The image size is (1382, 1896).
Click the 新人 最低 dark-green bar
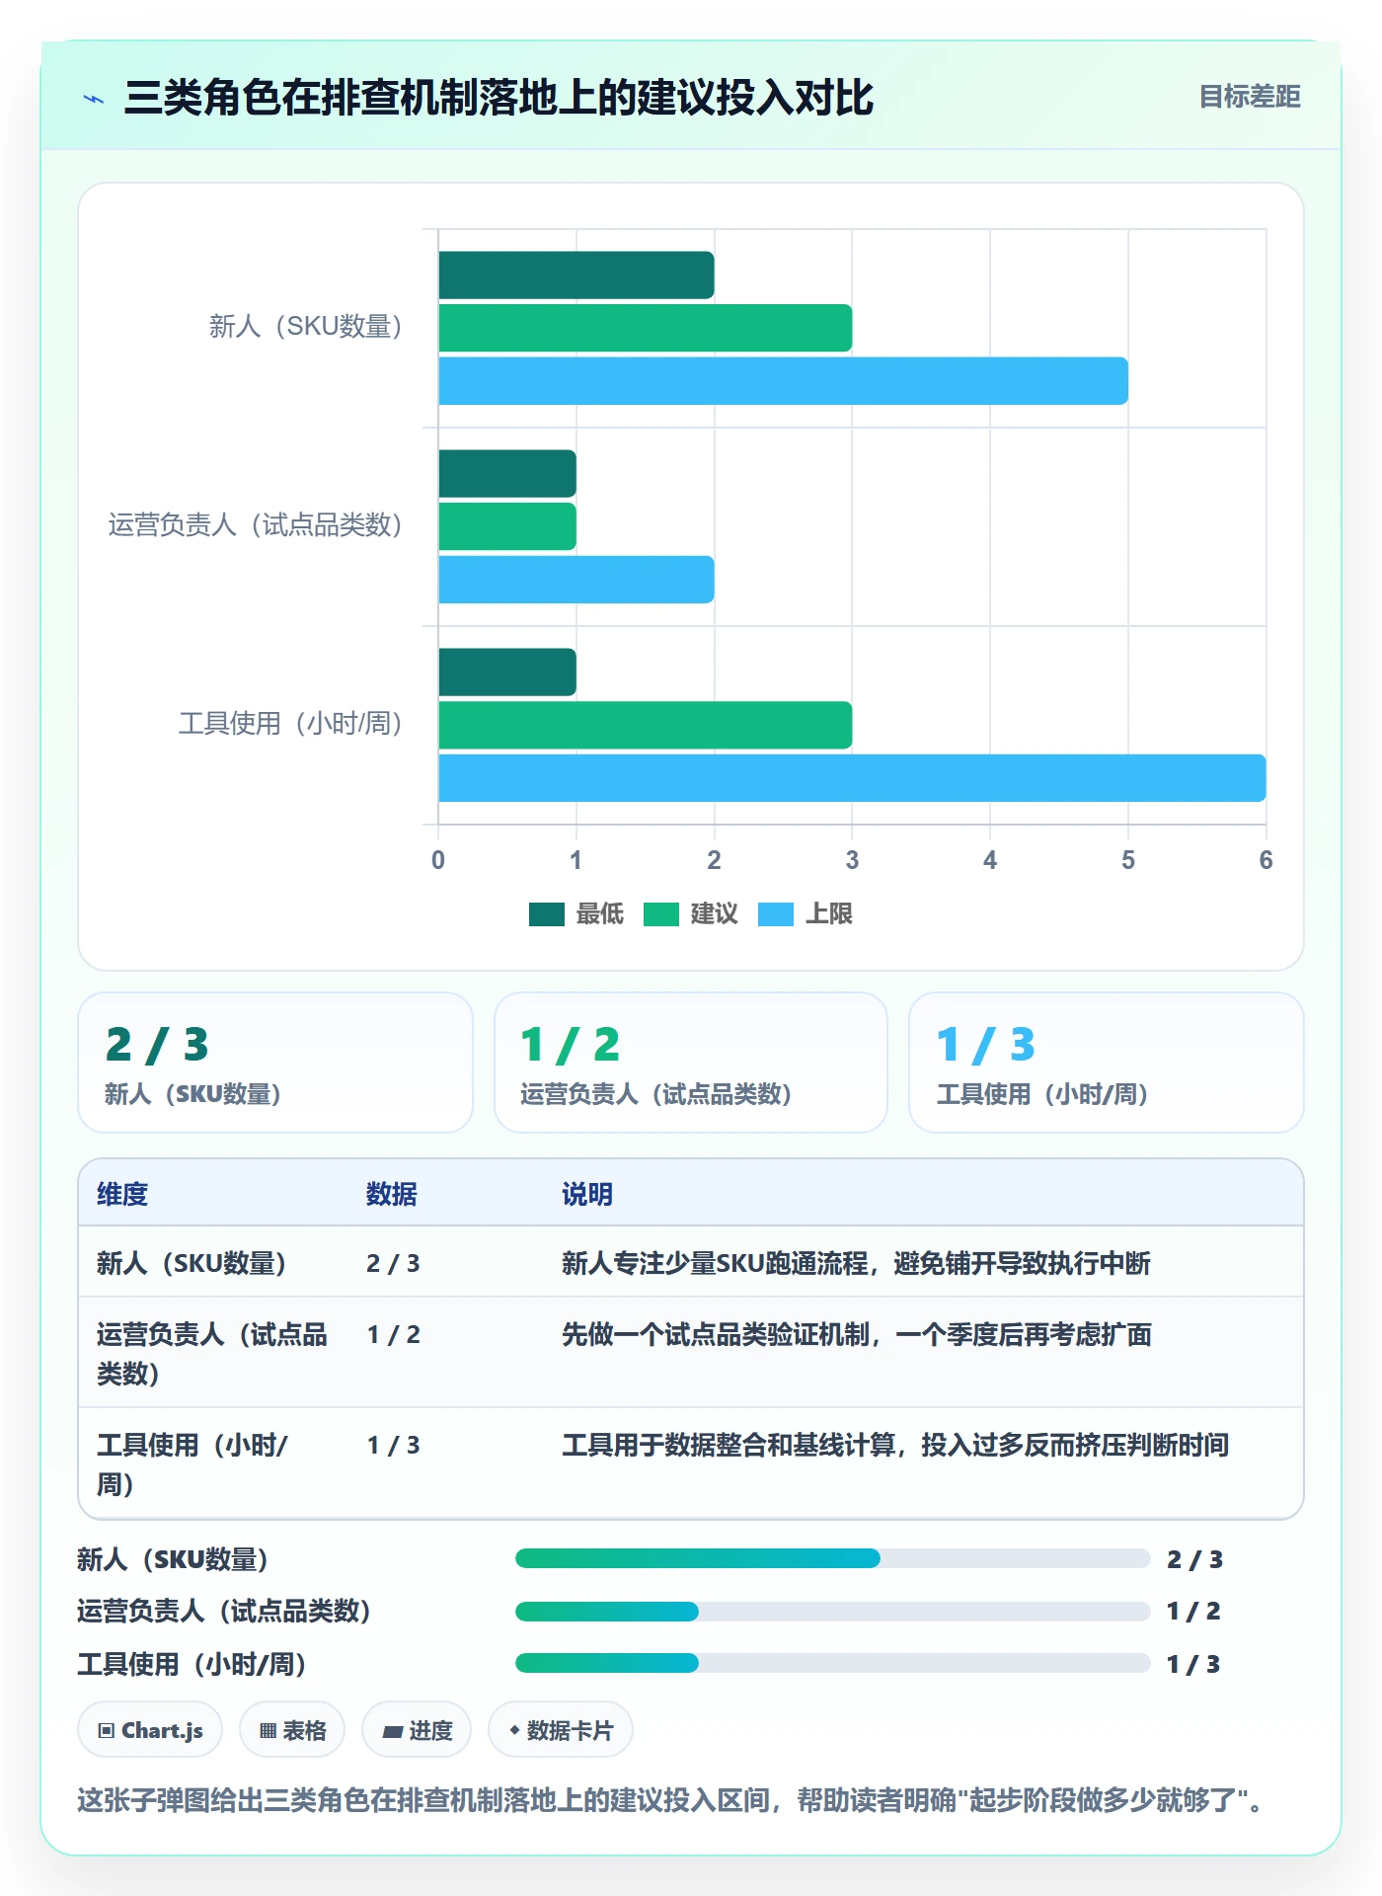tap(576, 276)
